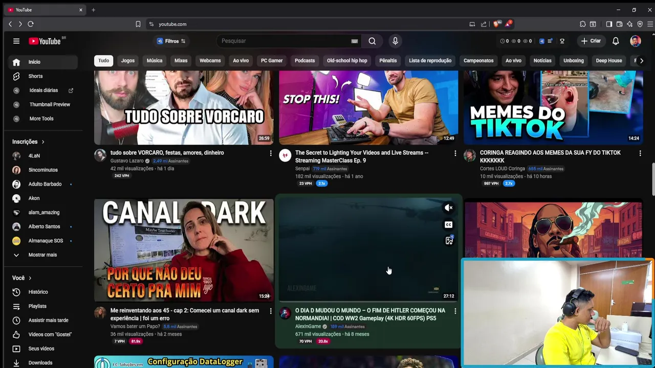Image resolution: width=655 pixels, height=368 pixels.
Task: Show next filter chips with the arrow
Action: pos(642,60)
